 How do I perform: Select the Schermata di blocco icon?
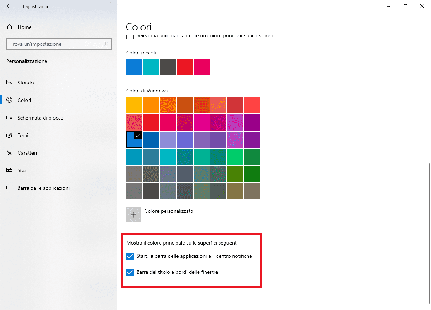[10, 118]
